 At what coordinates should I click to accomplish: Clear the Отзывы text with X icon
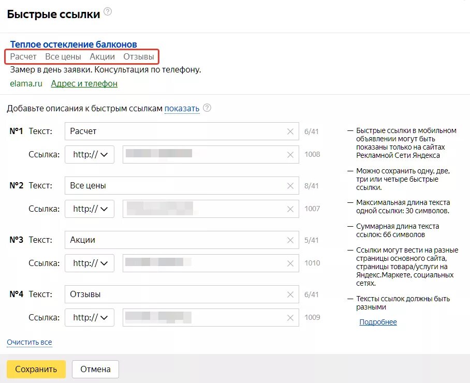[x=290, y=294]
